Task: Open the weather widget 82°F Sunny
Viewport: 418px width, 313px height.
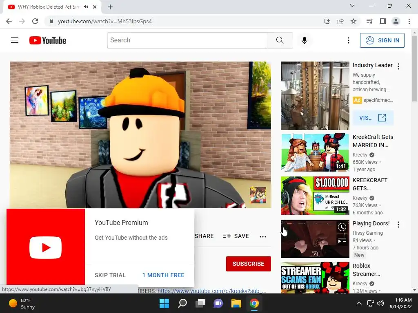Action: click(x=22, y=303)
